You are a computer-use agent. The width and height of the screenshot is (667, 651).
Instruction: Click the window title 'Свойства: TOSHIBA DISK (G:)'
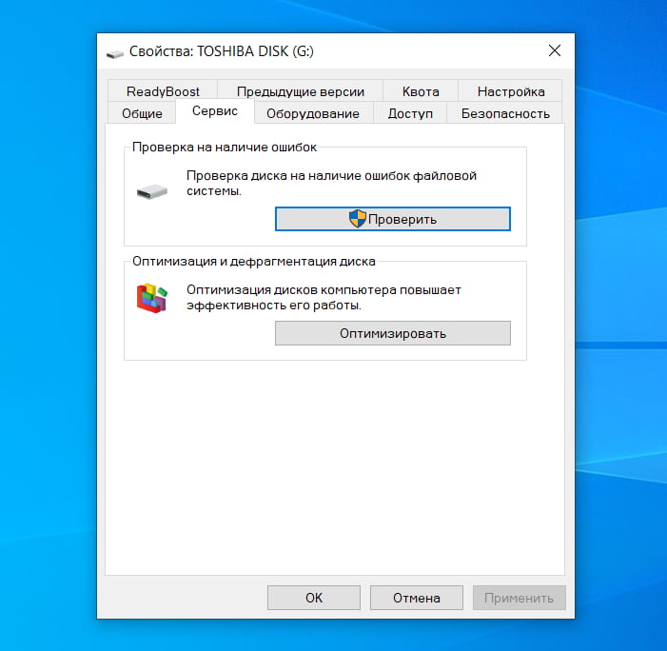221,51
